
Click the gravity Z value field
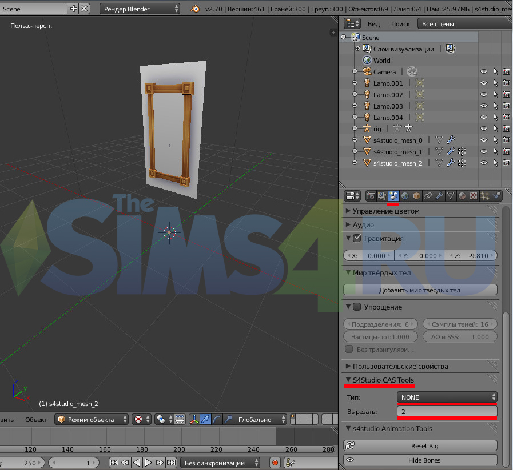(472, 256)
